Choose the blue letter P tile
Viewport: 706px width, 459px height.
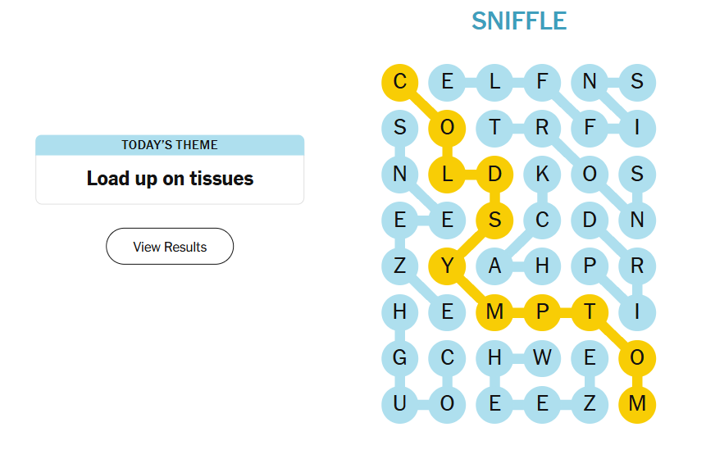[x=590, y=266]
